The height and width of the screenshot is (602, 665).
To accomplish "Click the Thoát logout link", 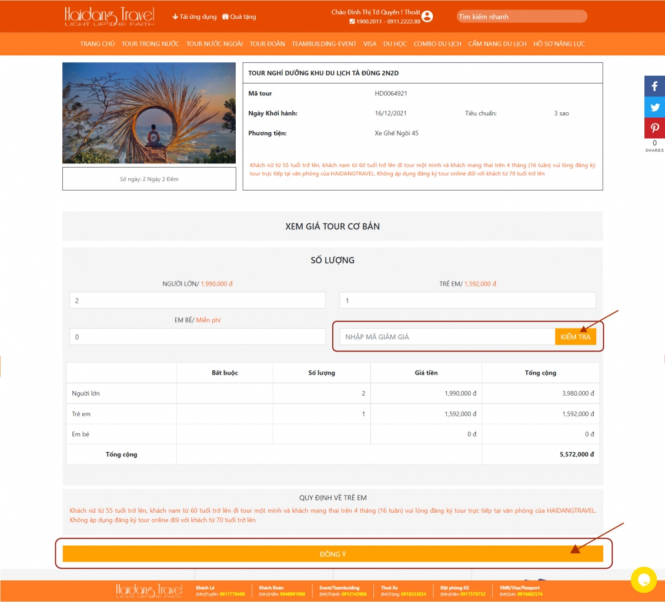I will tap(412, 12).
